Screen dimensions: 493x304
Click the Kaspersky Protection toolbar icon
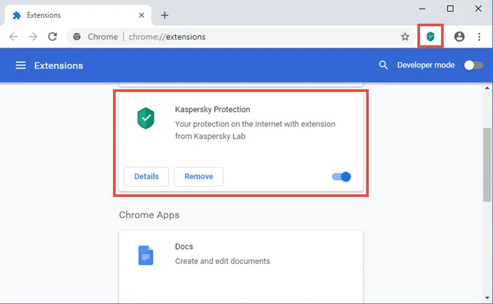pos(431,36)
